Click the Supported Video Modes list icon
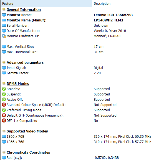 (4, 131)
